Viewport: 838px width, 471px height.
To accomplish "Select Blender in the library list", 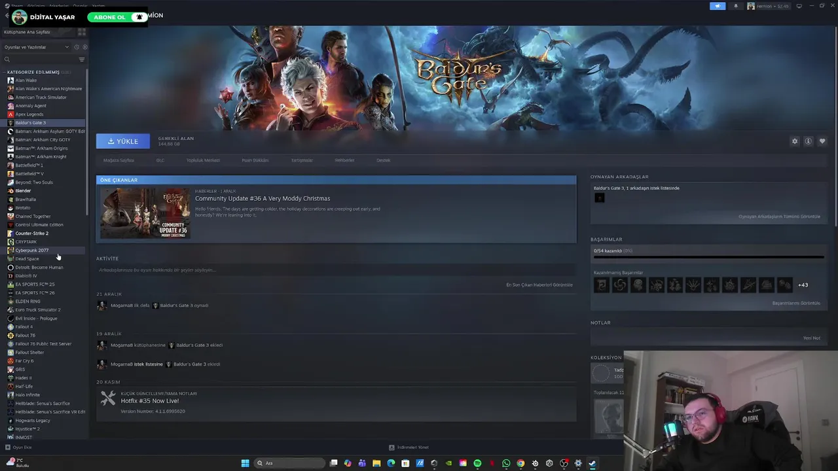I will click(x=23, y=191).
